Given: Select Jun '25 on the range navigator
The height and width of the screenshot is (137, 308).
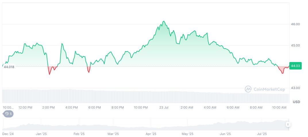Looking at the screenshot, I should (x=225, y=134).
